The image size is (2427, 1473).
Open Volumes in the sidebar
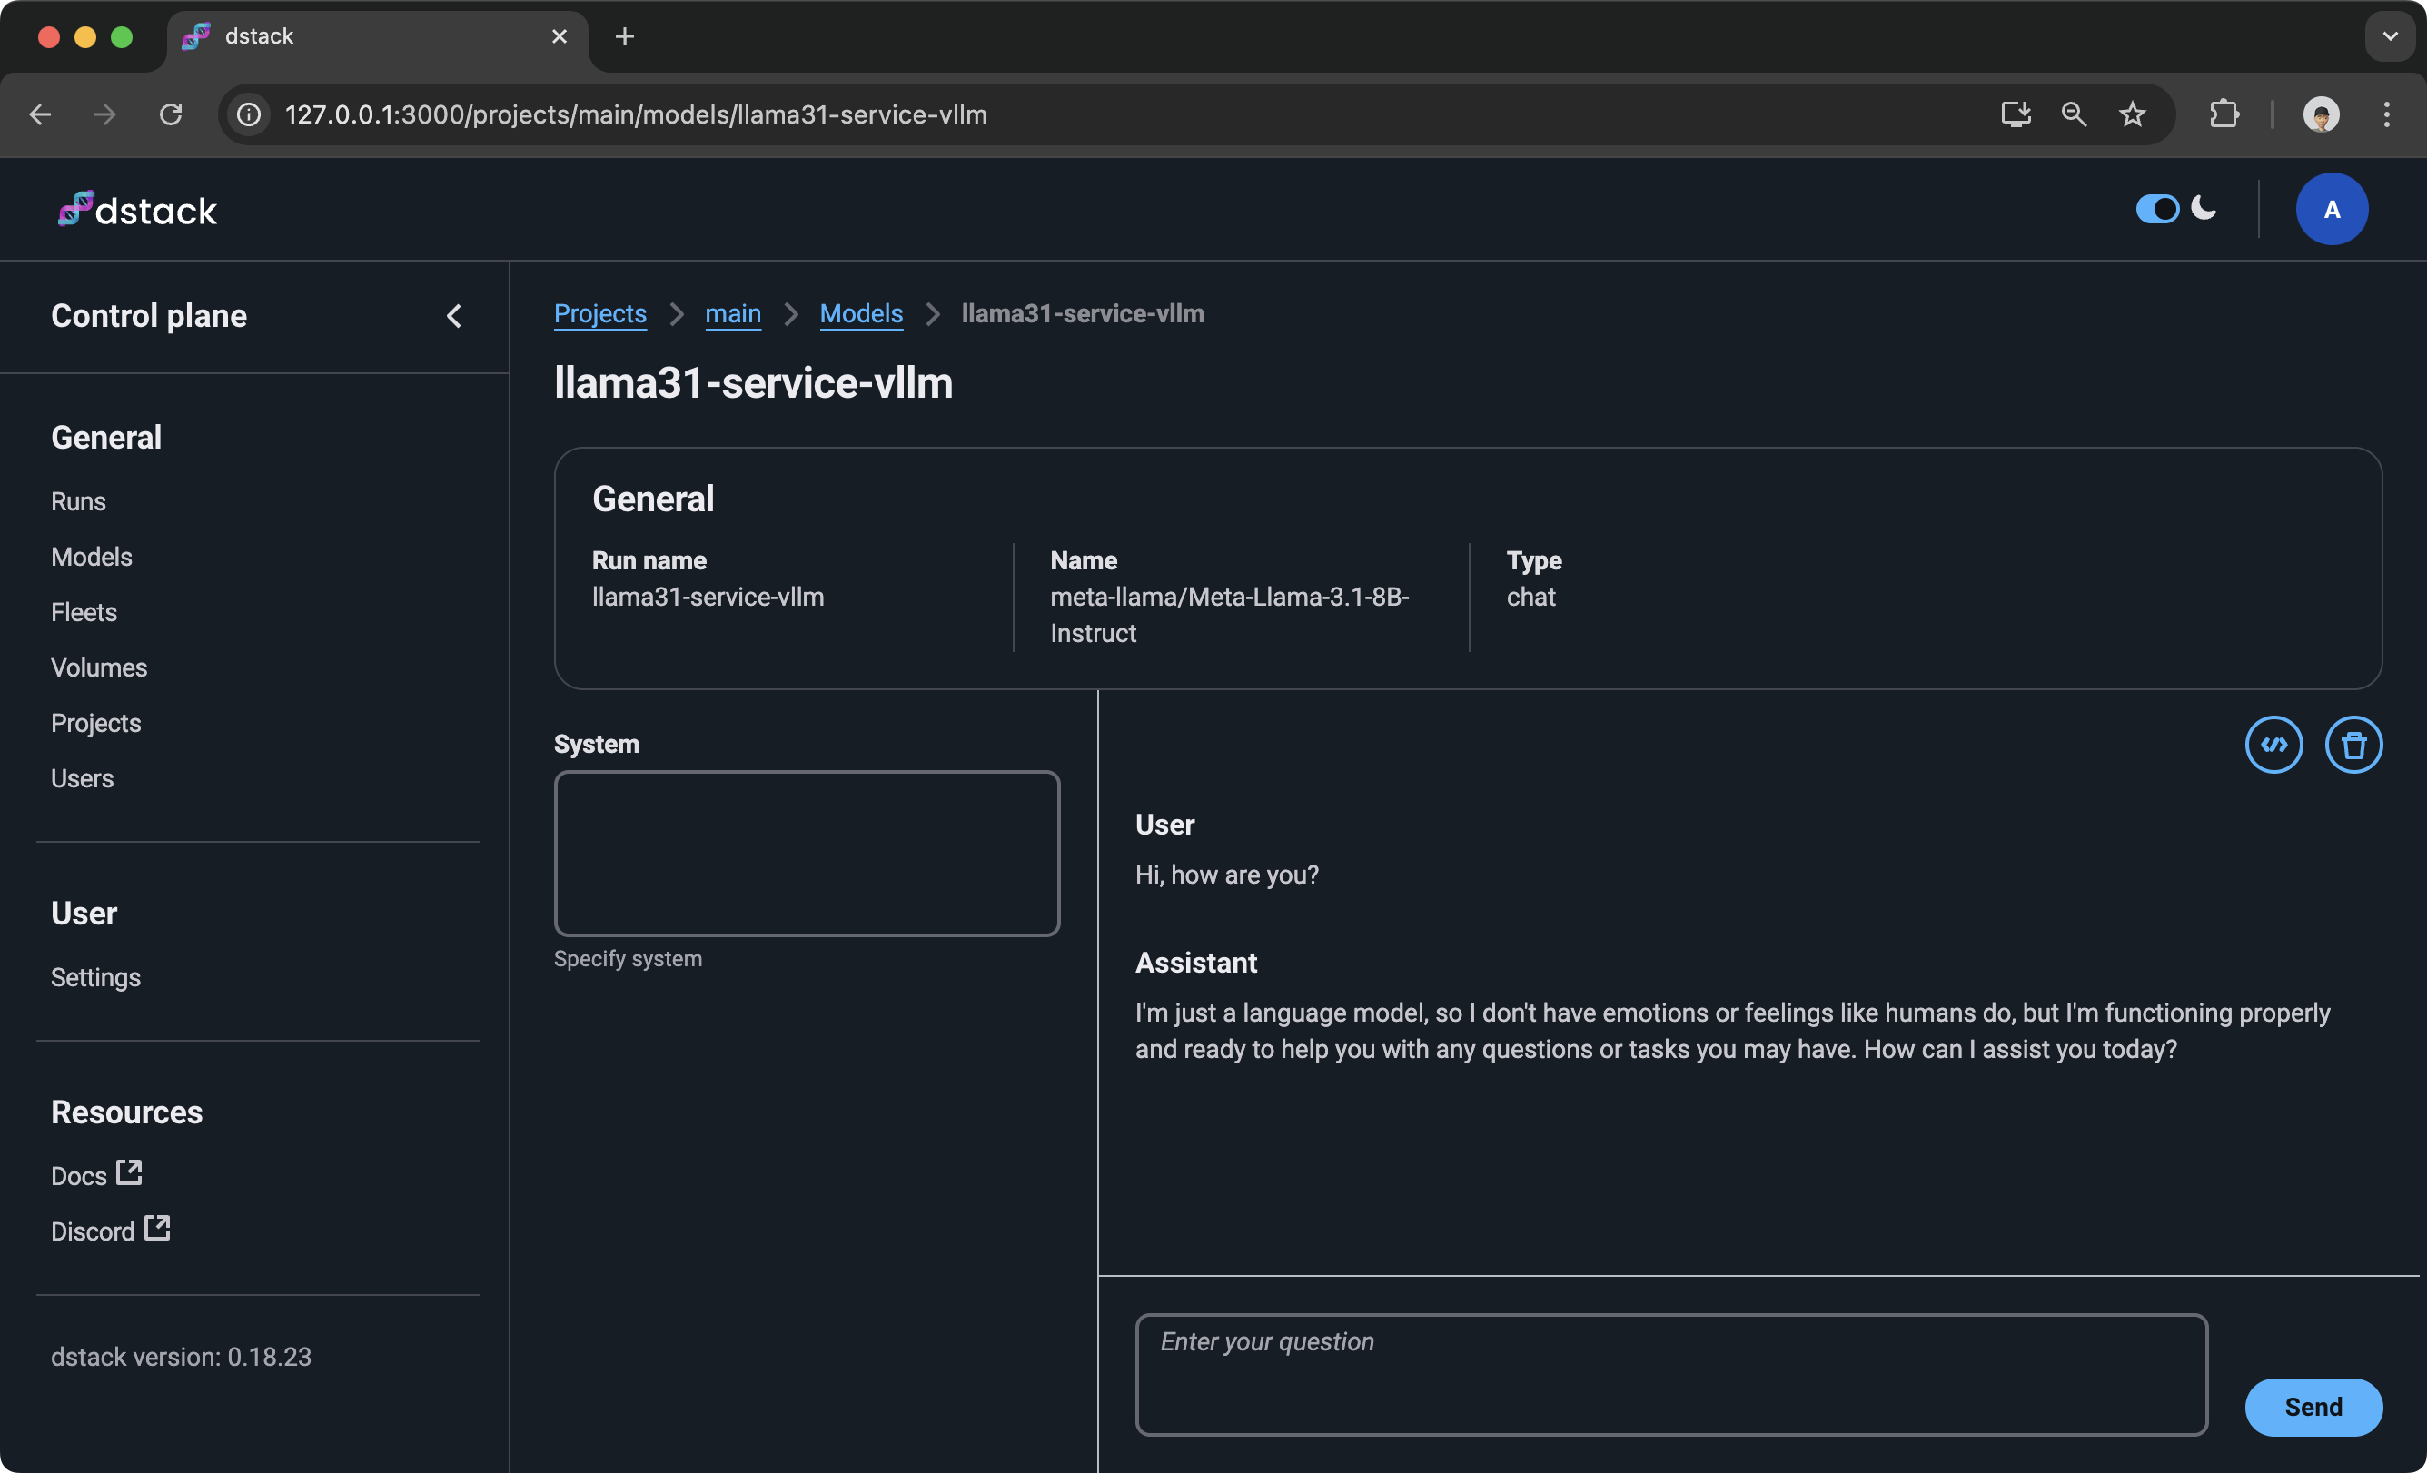click(x=100, y=667)
